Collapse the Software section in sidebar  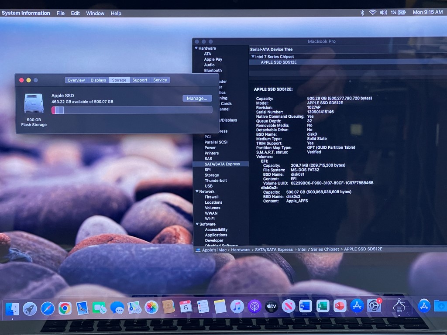197,224
